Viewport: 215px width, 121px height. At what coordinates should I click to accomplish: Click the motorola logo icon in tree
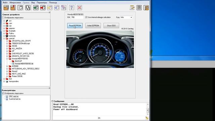click(7, 36)
